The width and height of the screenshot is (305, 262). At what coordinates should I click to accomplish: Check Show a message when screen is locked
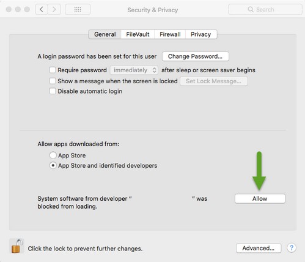[x=53, y=81]
